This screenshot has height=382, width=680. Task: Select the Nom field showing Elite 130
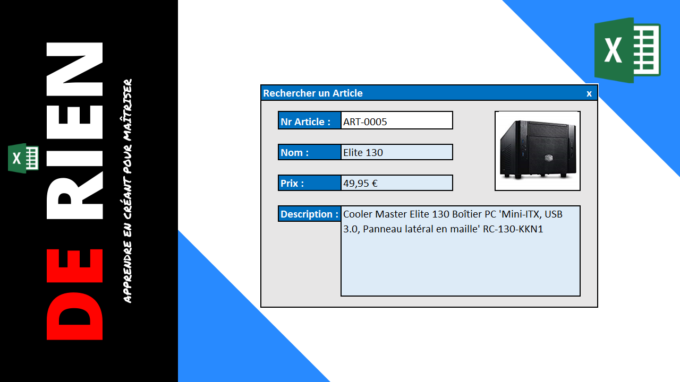(x=397, y=152)
